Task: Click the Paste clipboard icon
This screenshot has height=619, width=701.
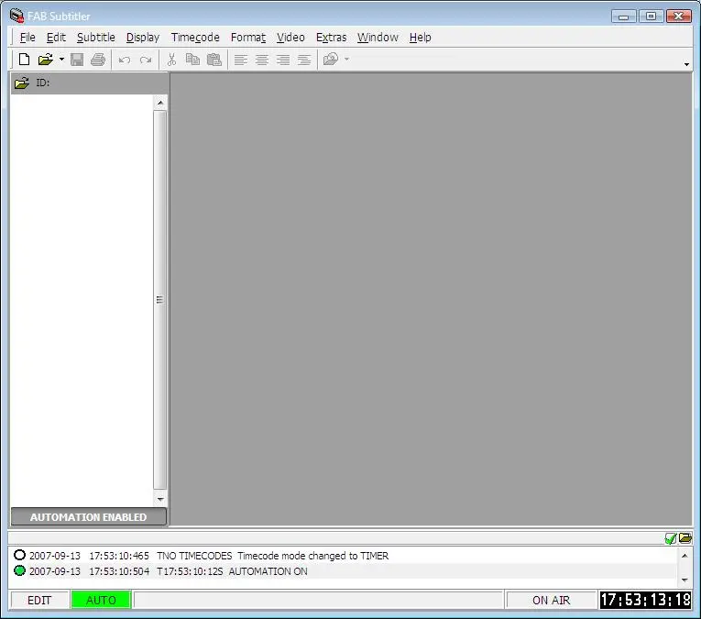Action: pos(214,60)
